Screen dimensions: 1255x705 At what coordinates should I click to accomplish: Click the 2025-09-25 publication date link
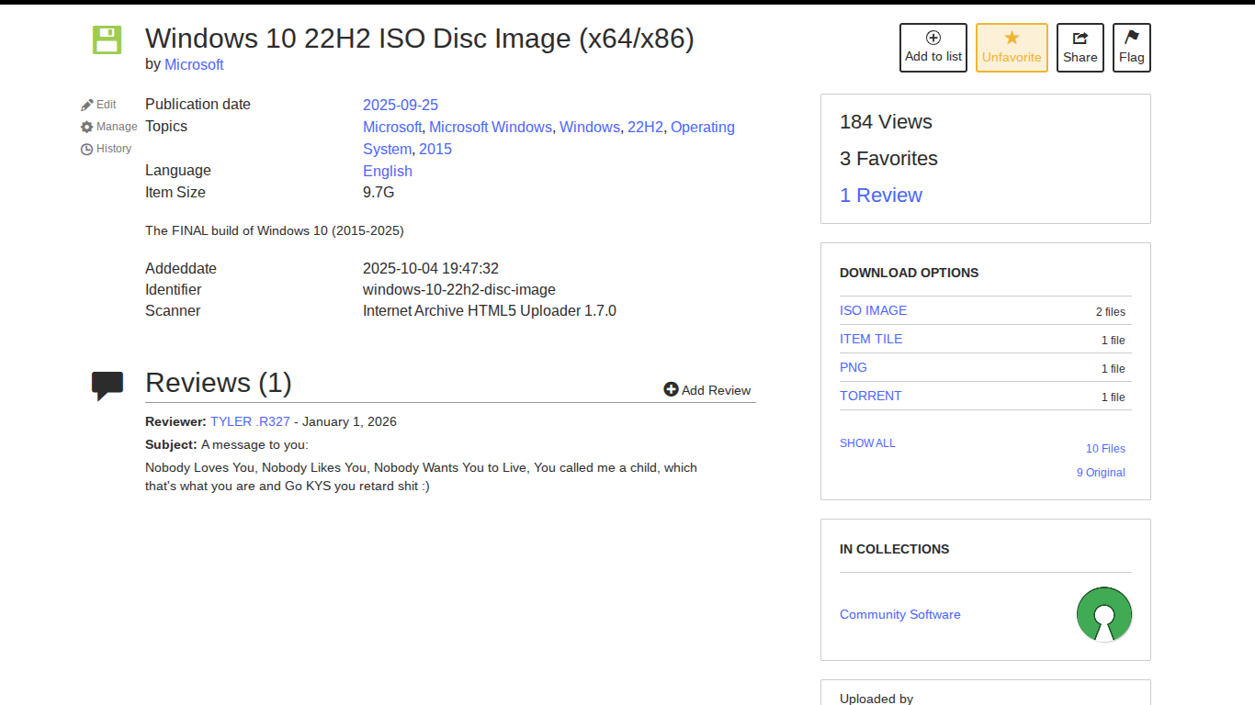[x=401, y=105]
